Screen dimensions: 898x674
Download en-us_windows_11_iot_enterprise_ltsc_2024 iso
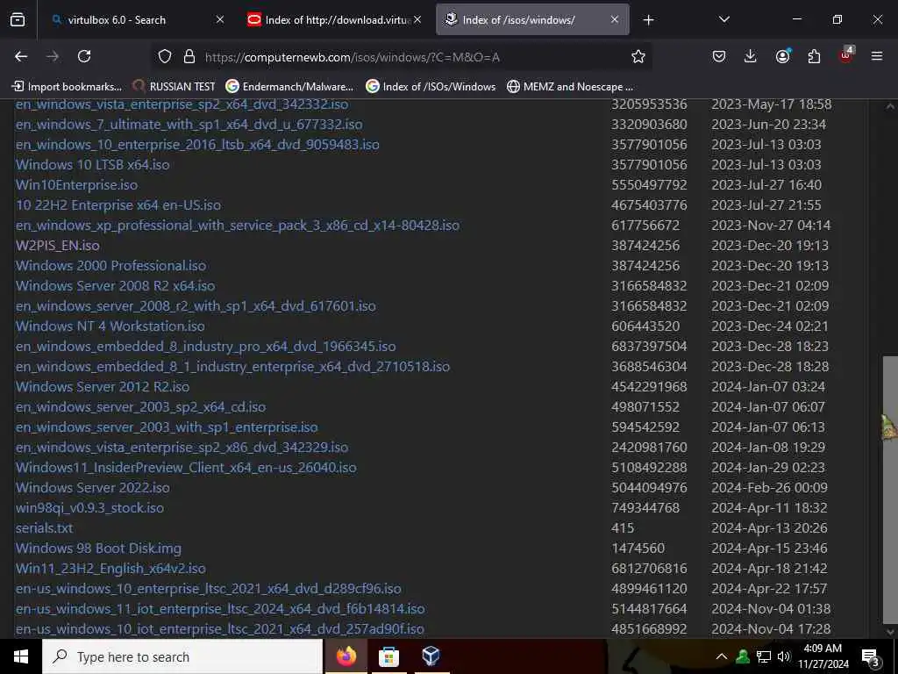click(220, 609)
